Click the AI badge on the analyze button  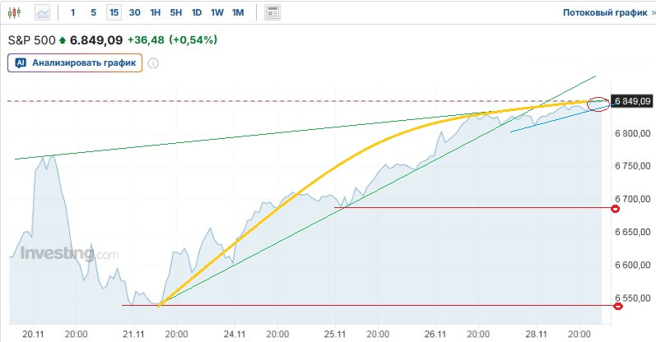tap(21, 62)
